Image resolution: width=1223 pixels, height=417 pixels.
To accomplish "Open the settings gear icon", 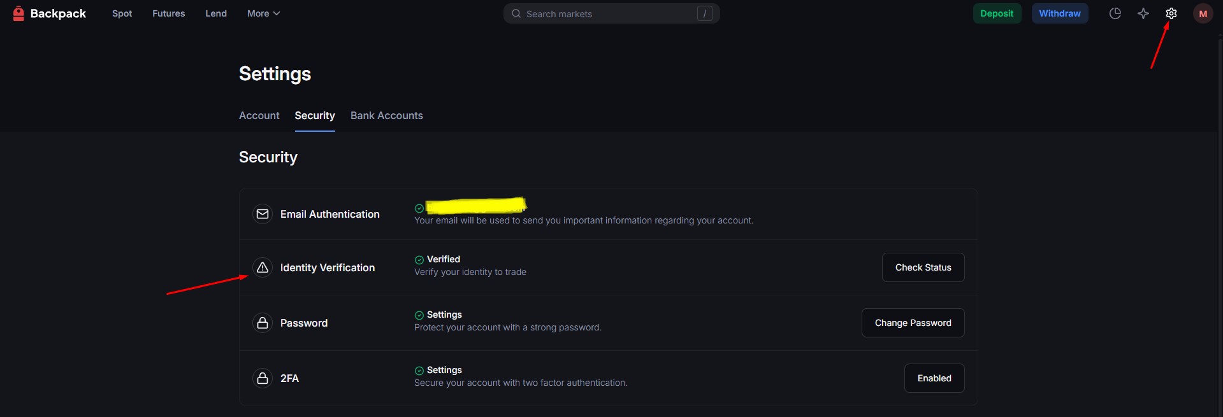I will 1171,13.
